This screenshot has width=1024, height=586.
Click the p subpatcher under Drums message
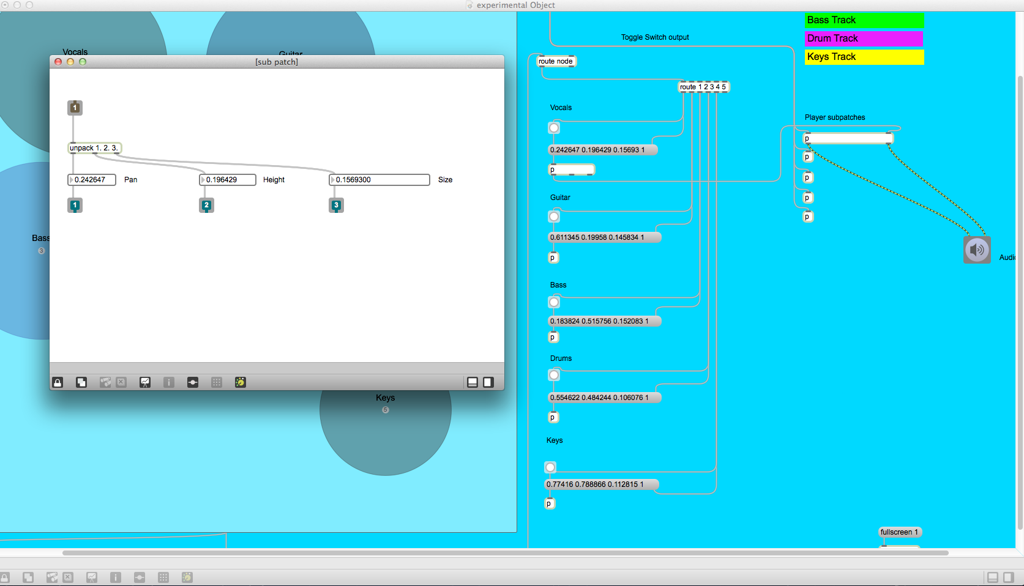[553, 418]
